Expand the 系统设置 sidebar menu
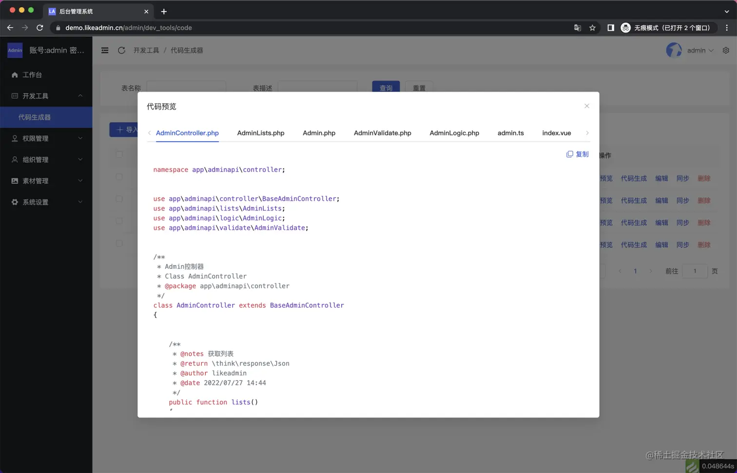Viewport: 737px width, 473px height. tap(46, 202)
